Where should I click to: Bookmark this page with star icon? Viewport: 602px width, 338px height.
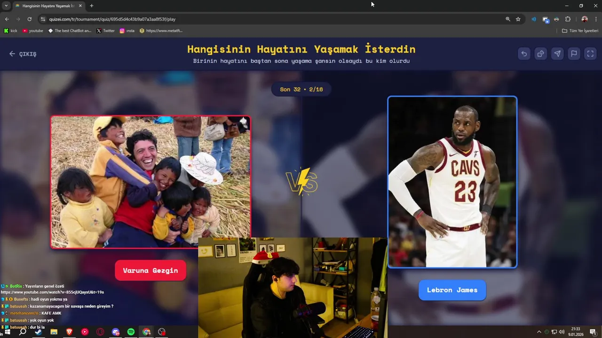(518, 19)
